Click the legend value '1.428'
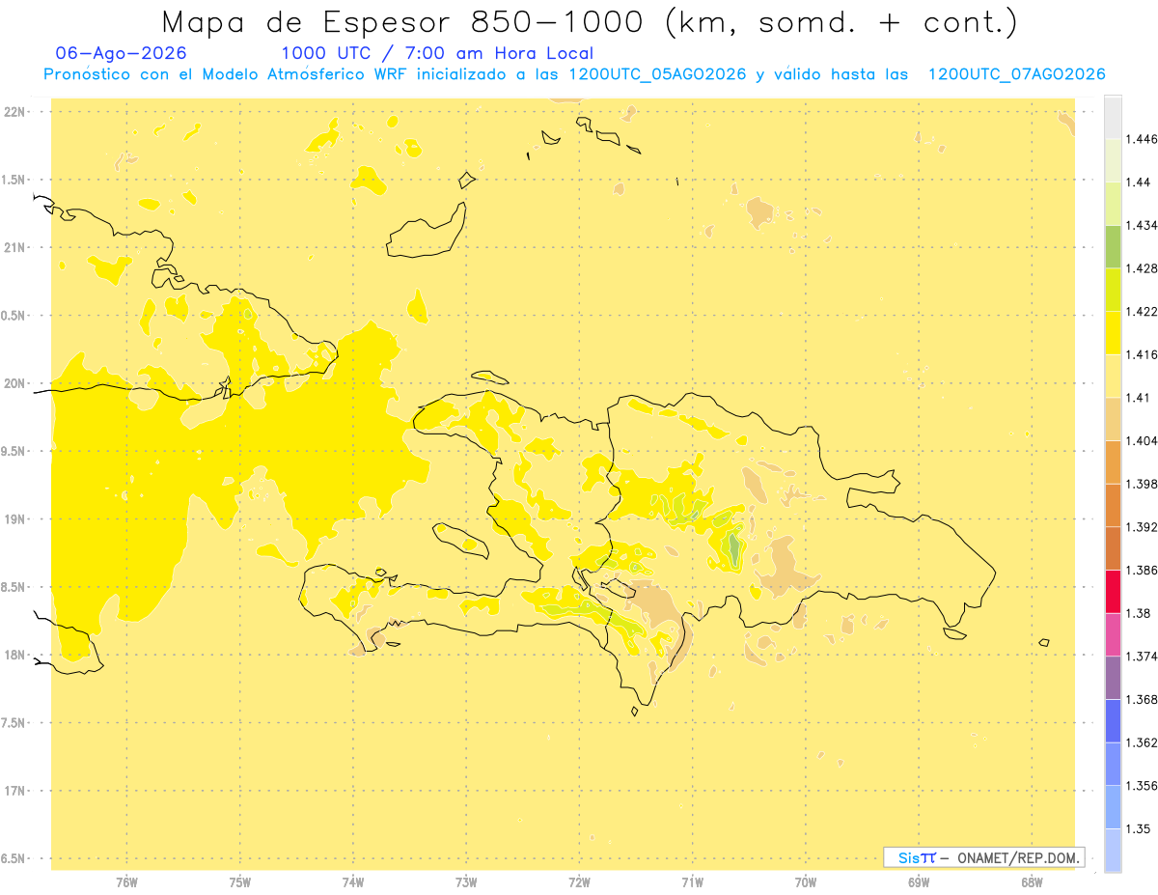Viewport: 1158px width, 895px height. click(x=1142, y=268)
